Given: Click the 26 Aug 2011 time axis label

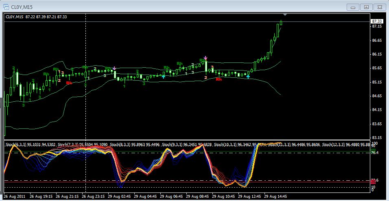Looking at the screenshot, I should pos(14,197).
